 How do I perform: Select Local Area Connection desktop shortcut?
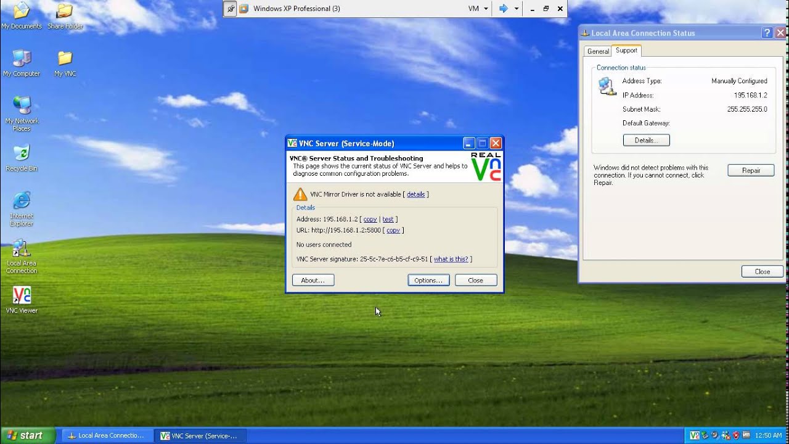(x=22, y=257)
